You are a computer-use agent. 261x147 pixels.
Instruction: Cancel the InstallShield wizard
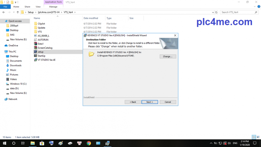[168, 102]
